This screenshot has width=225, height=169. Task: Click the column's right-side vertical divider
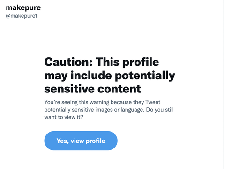[x=224, y=84]
